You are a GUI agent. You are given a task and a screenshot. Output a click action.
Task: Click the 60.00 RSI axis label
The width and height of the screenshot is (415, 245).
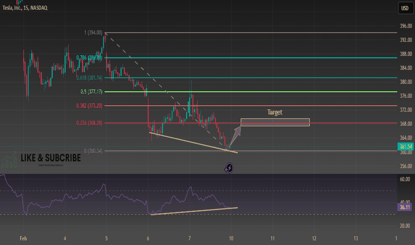405,180
